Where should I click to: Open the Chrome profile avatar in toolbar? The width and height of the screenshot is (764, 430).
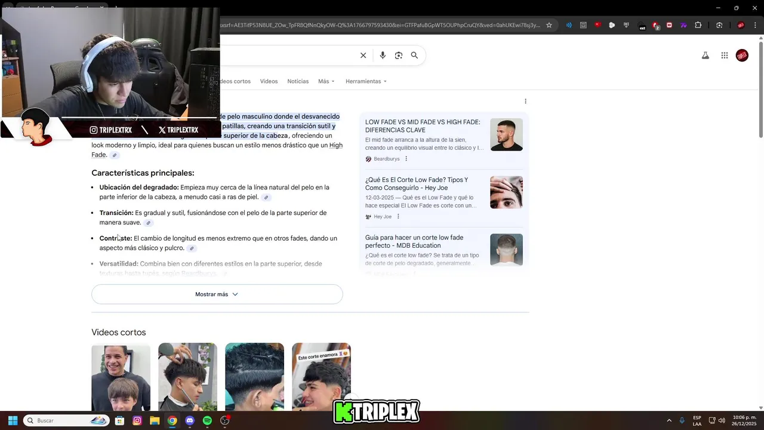coord(741,25)
